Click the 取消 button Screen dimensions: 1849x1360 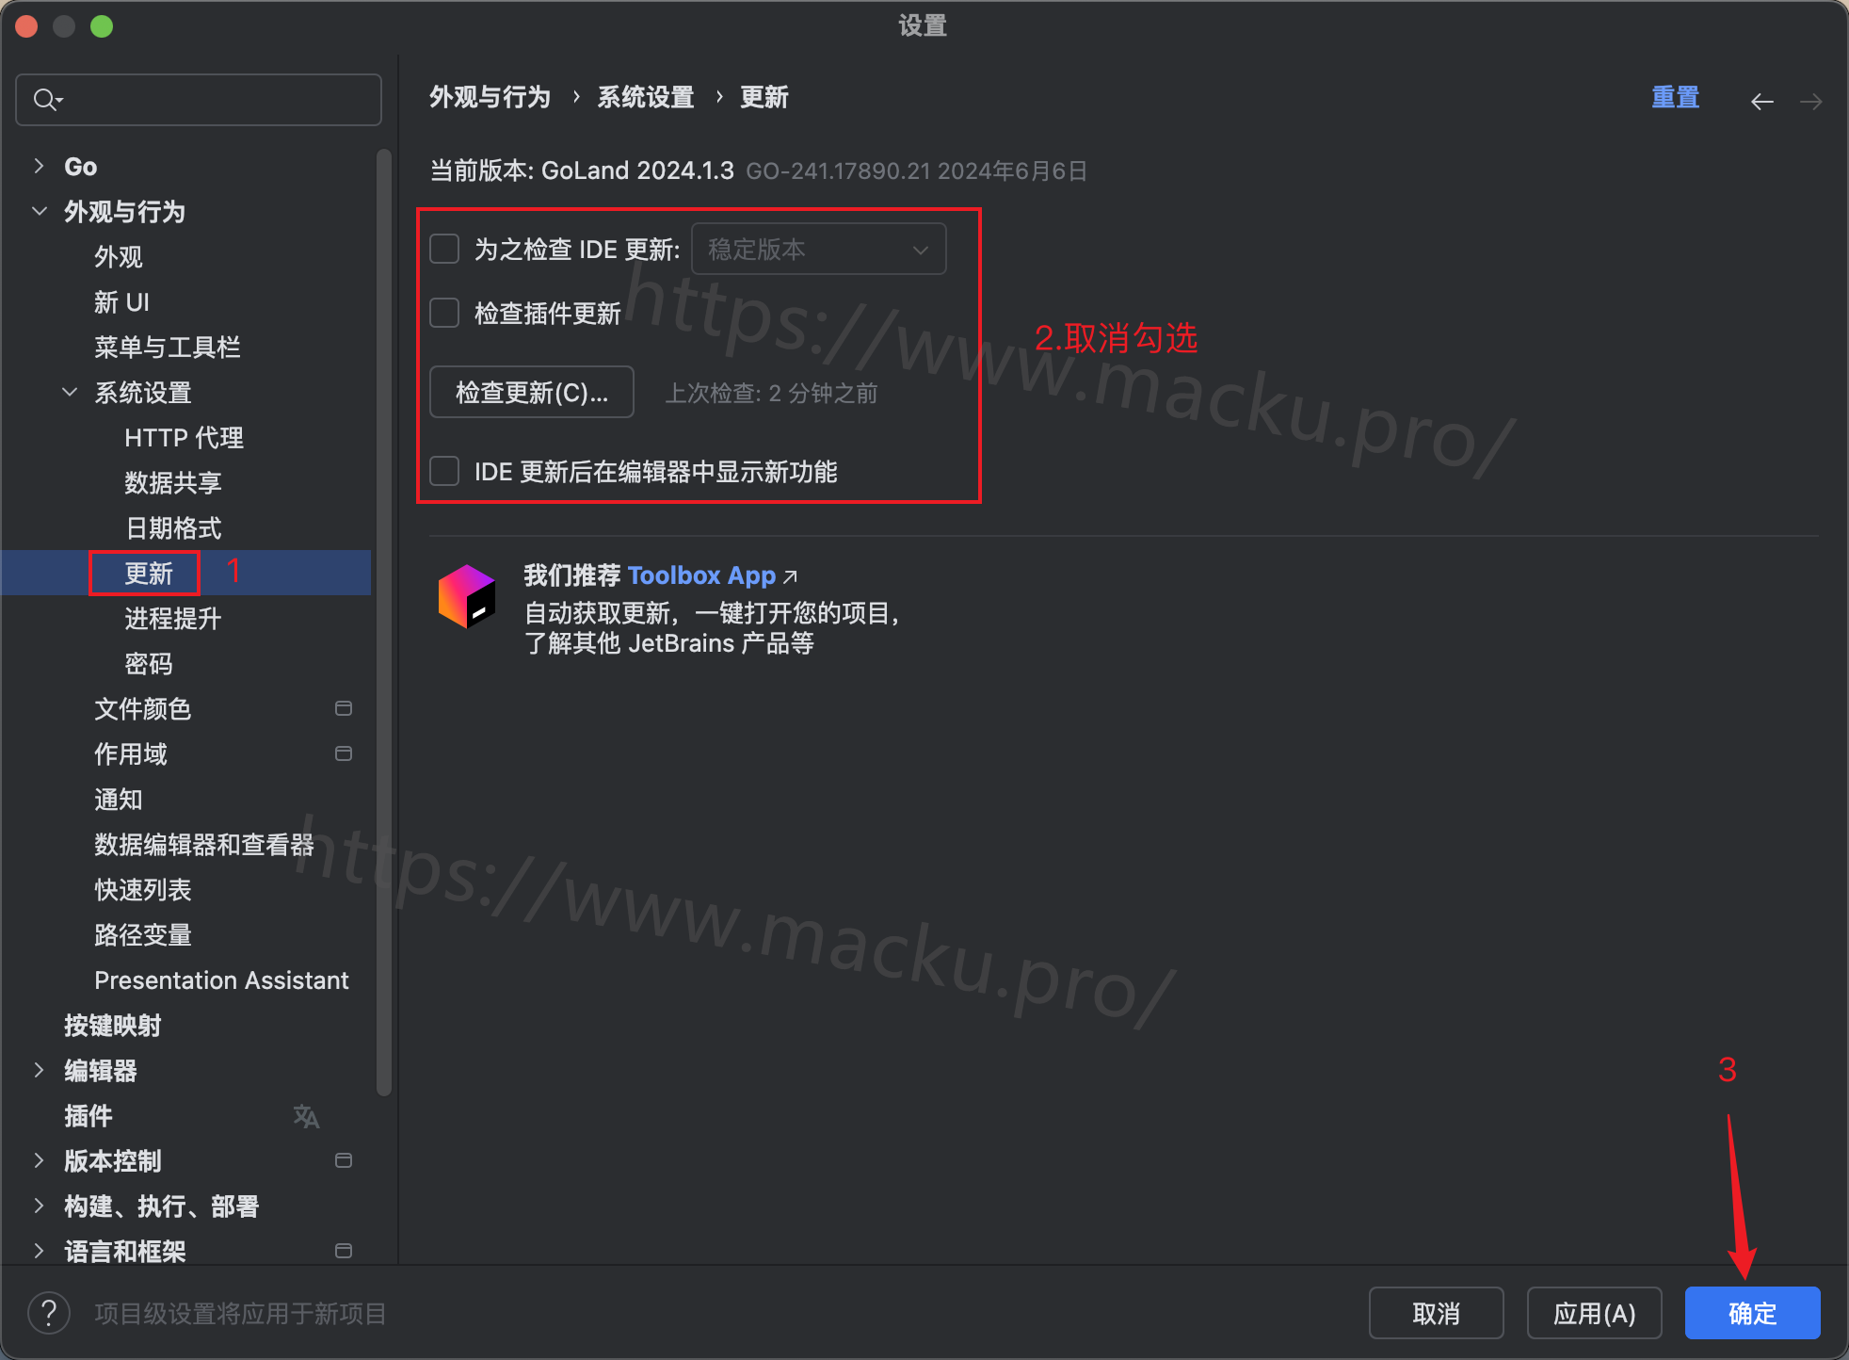click(1437, 1313)
